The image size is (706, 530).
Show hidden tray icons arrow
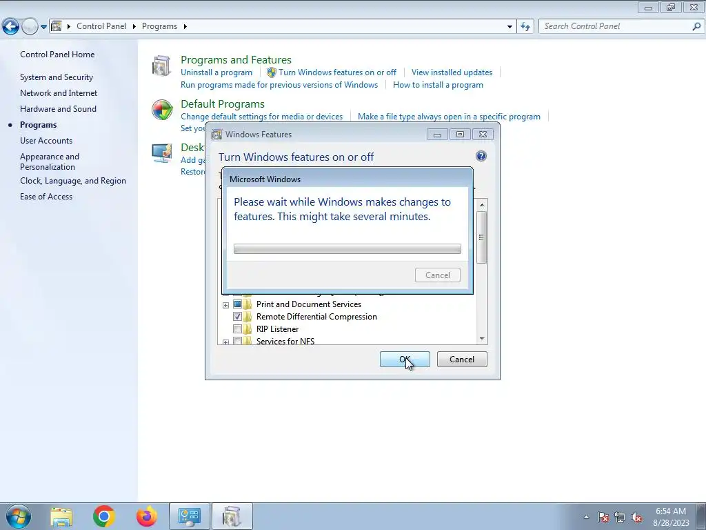[x=586, y=517]
